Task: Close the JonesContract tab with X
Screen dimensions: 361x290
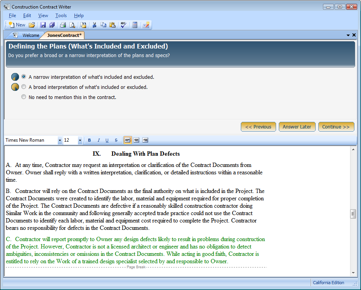Action: pos(354,35)
